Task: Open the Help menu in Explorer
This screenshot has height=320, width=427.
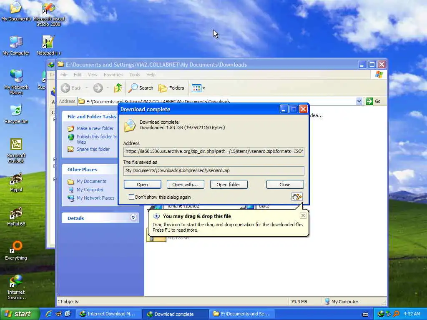Action: [151, 75]
